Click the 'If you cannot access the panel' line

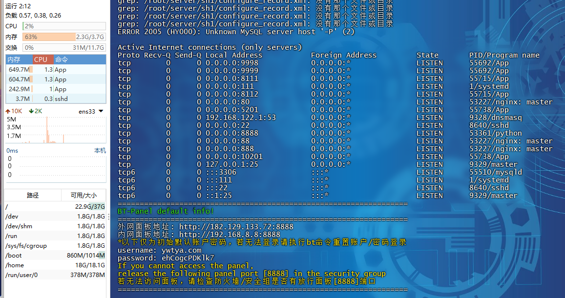(186, 266)
